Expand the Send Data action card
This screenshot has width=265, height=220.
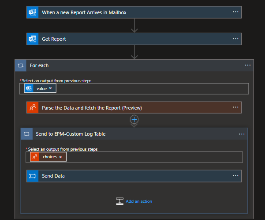point(132,176)
